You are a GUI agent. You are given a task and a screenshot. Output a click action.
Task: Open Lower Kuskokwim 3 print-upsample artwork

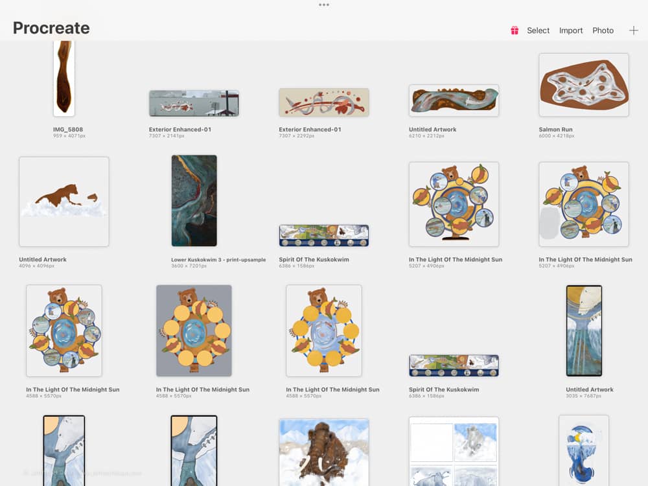pos(194,201)
